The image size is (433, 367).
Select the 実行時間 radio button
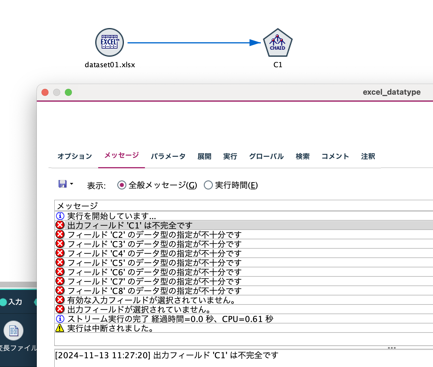tap(209, 185)
